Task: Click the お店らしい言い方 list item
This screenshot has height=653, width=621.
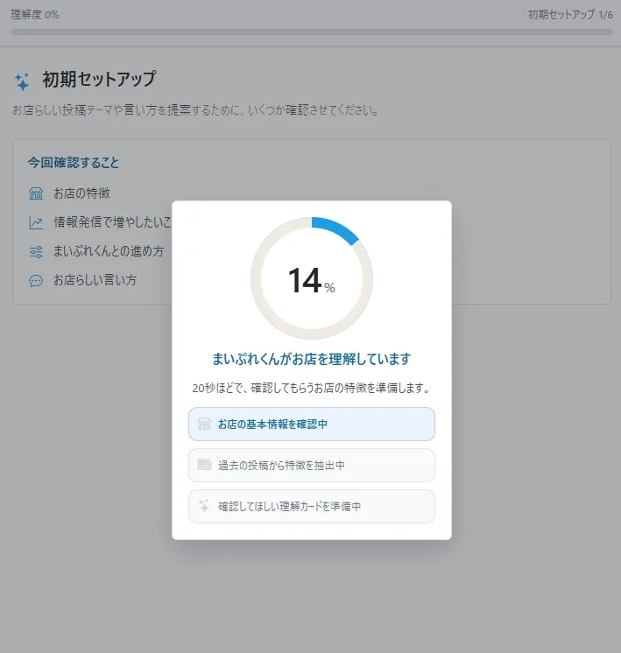Action: point(95,280)
